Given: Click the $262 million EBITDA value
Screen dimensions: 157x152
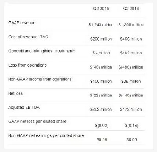Looking at the screenshot, I should coord(101,109).
